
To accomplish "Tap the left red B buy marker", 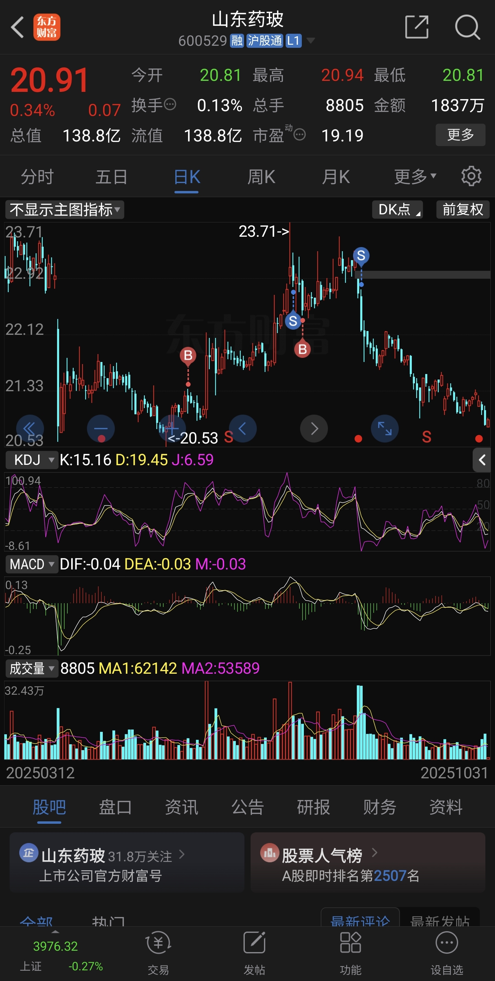I will coord(188,356).
